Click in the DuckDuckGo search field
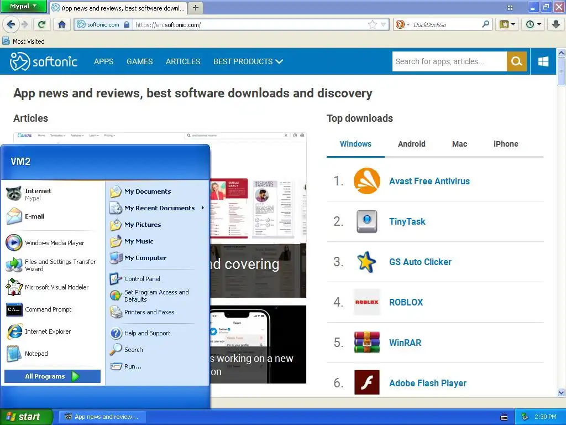Image resolution: width=566 pixels, height=425 pixels. tap(446, 24)
